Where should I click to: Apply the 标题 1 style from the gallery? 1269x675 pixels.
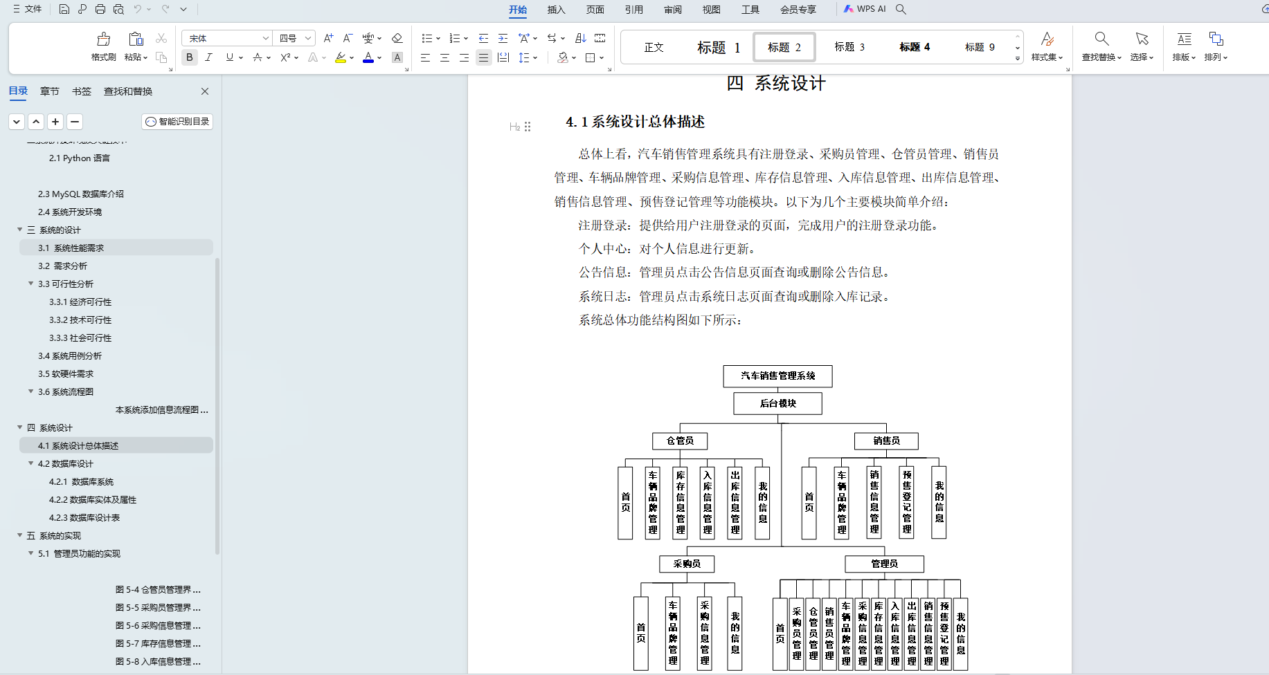pos(719,47)
